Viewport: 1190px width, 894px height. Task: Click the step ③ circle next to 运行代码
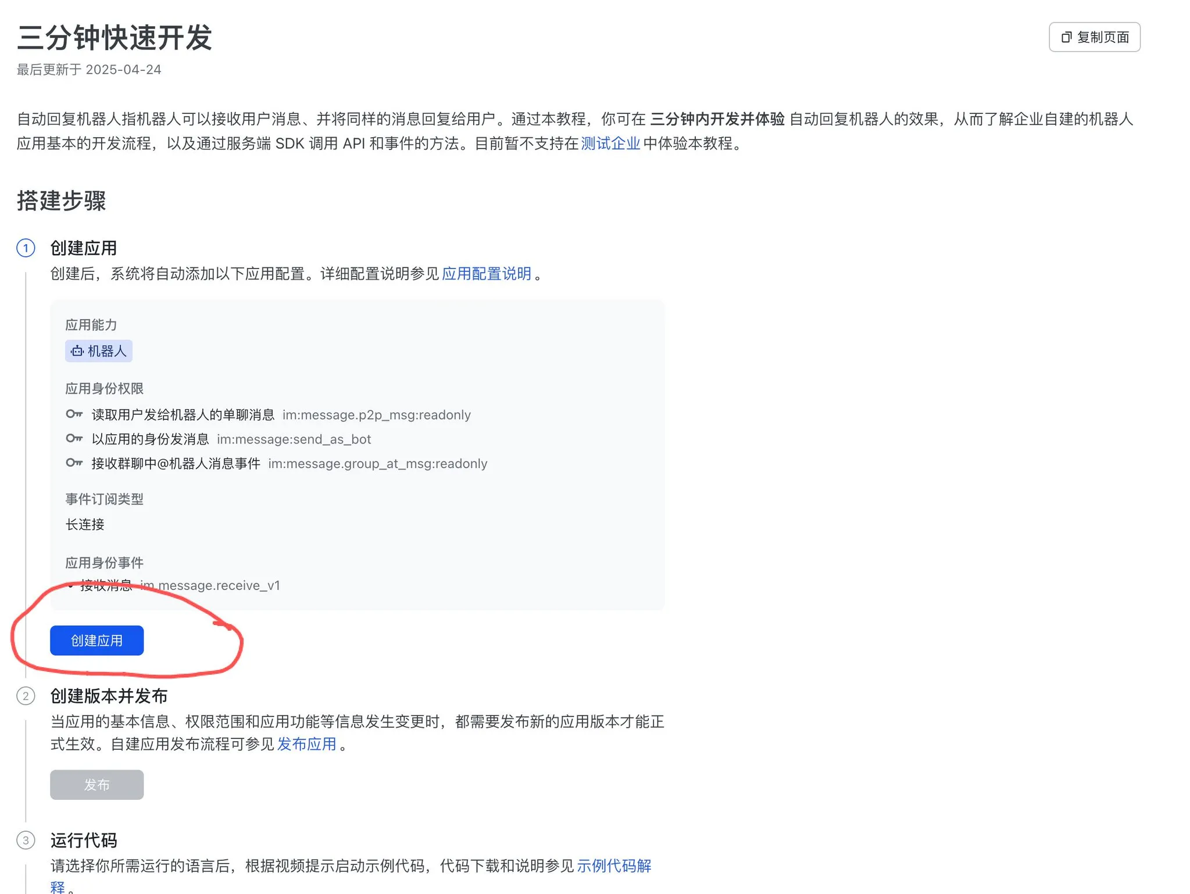[x=26, y=841]
